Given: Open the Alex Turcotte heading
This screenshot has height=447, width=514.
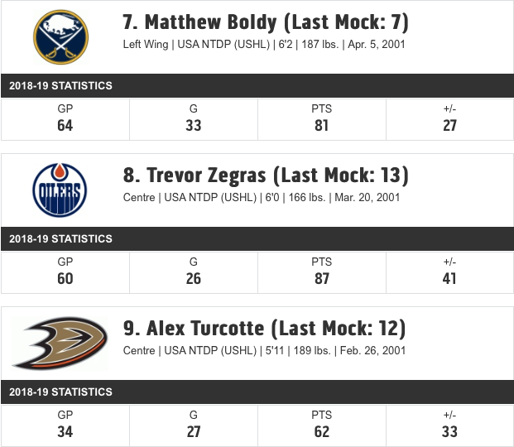Looking at the screenshot, I should point(264,329).
